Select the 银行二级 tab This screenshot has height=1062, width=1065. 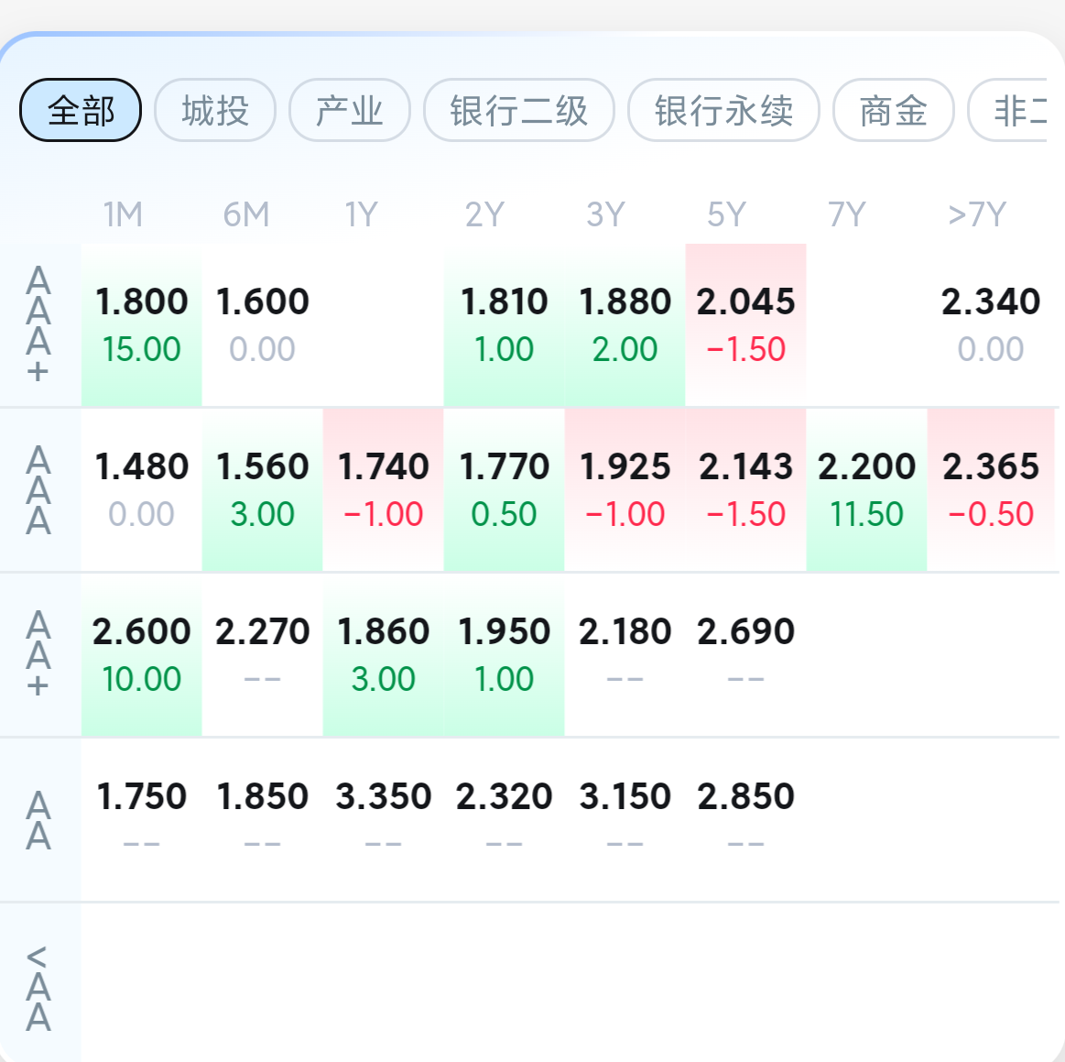[519, 110]
